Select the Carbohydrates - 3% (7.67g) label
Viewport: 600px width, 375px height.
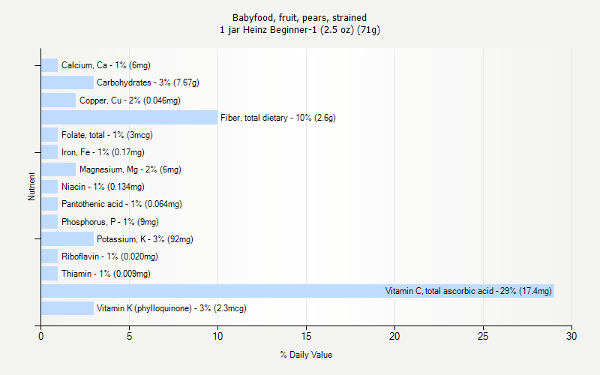click(148, 82)
